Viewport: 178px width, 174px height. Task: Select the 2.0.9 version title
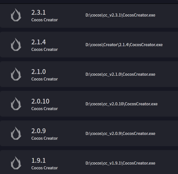pyautogui.click(x=39, y=131)
